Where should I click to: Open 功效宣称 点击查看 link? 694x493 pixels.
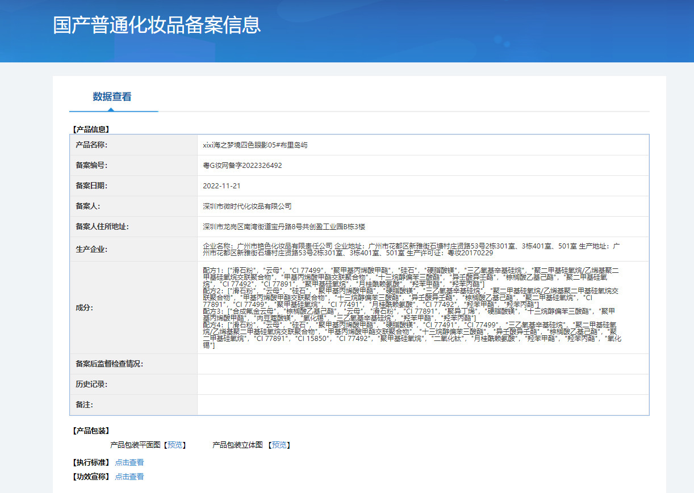click(x=129, y=477)
